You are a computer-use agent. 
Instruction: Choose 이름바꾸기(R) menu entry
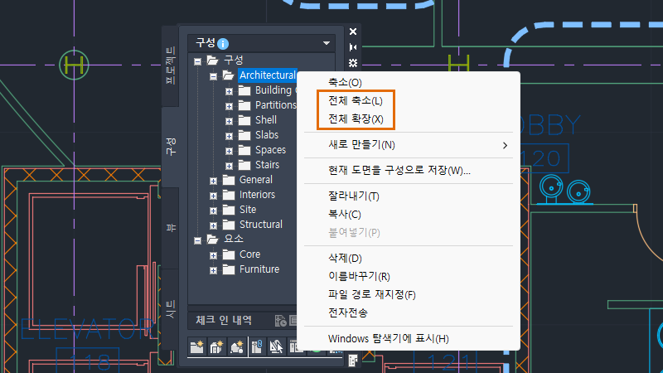pyautogui.click(x=359, y=276)
